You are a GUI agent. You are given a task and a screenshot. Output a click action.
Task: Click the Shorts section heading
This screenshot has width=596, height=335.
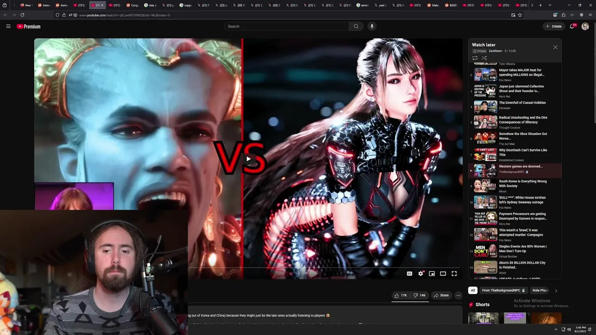pos(482,305)
